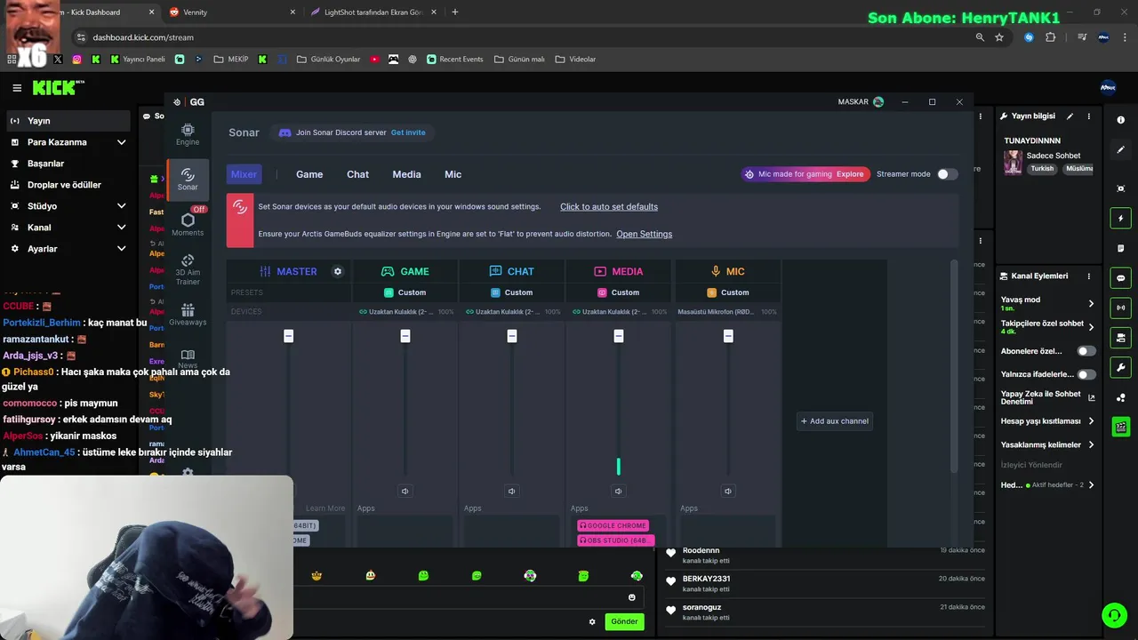
Task: Send chat message with Gönder button
Action: pyautogui.click(x=624, y=621)
